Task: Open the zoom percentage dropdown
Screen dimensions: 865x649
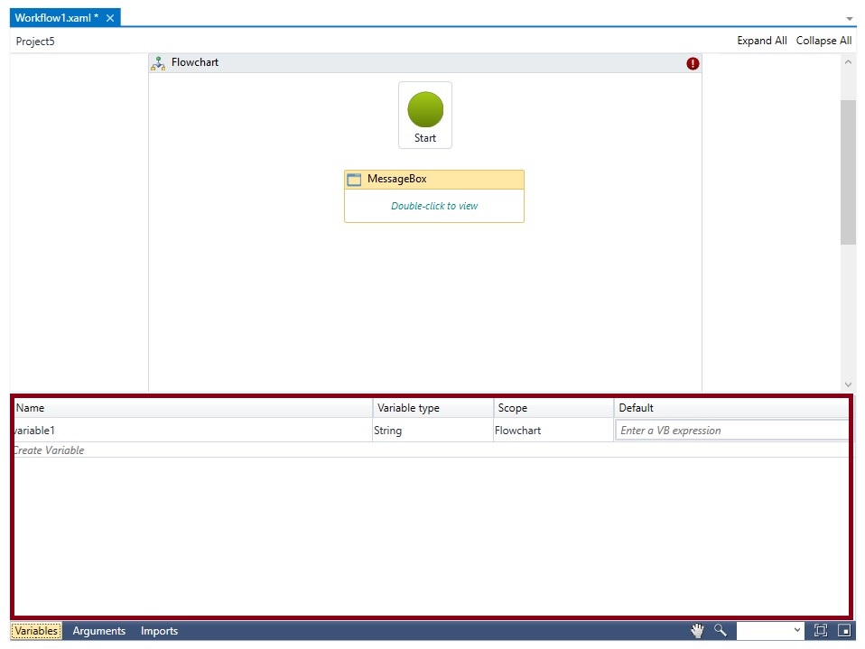Action: [796, 630]
